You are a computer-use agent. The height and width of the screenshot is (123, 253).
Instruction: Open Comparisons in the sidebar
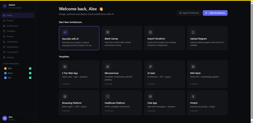point(18,42)
